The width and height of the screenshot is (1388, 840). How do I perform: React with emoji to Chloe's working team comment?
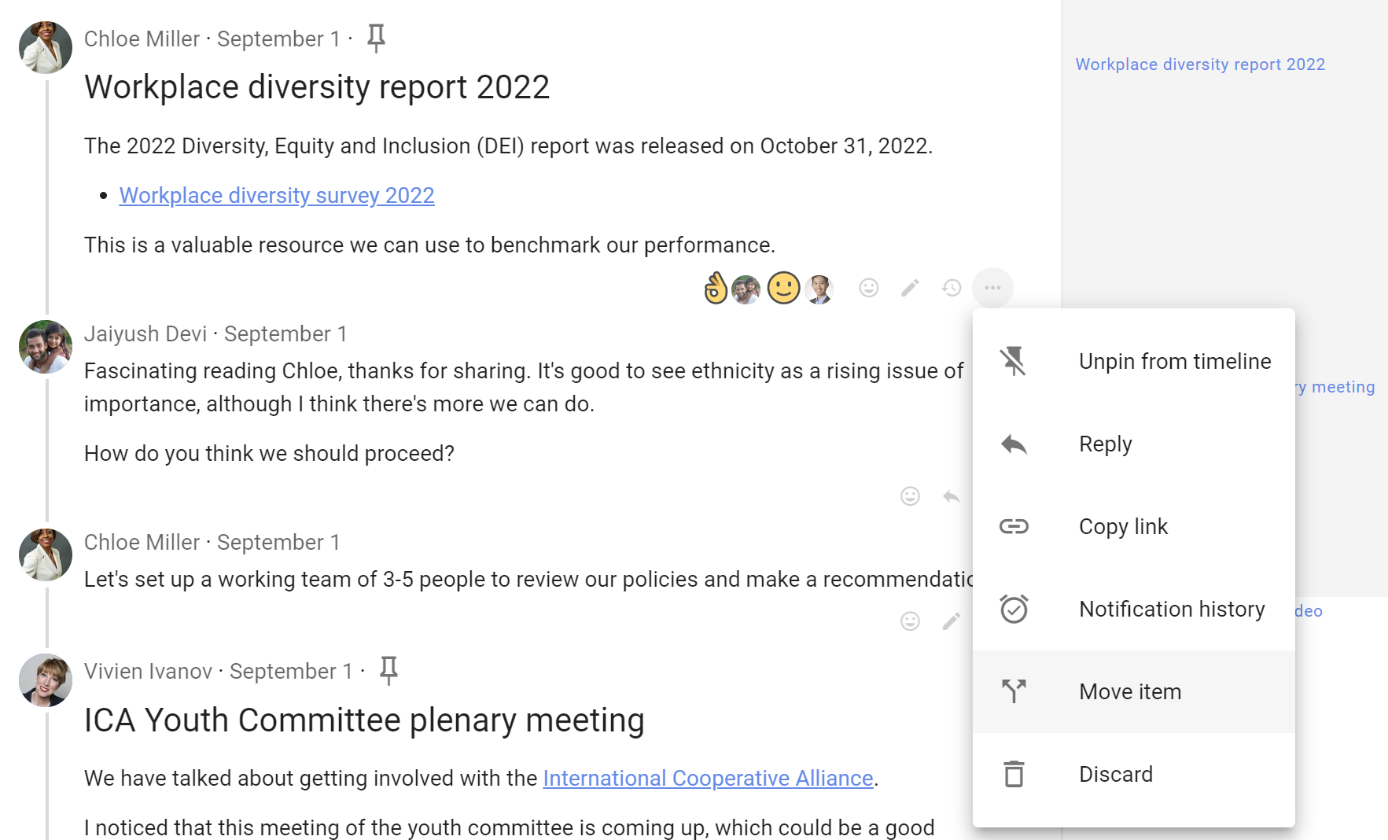click(910, 621)
